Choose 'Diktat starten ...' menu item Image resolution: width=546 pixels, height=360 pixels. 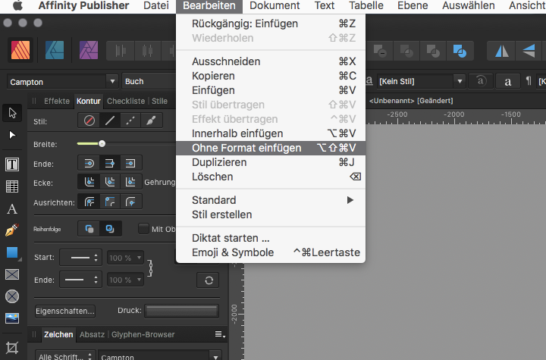point(271,238)
